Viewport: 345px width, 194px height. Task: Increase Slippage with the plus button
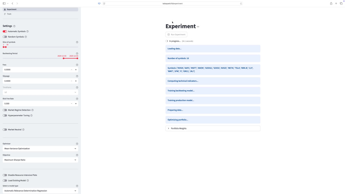pos(76,81)
